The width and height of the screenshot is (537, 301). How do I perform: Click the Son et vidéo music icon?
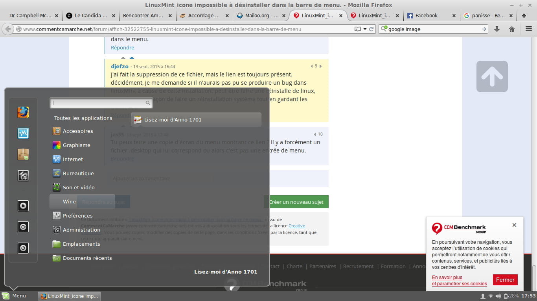(57, 187)
